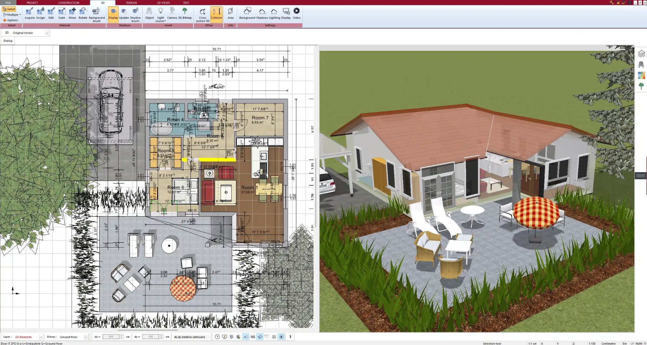This screenshot has width=647, height=345.
Task: Toggle Collision detection on or off
Action: (x=216, y=13)
